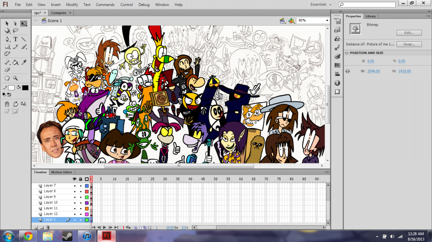This screenshot has width=432, height=242.
Task: Select the Hand tool
Action: (x=7, y=78)
